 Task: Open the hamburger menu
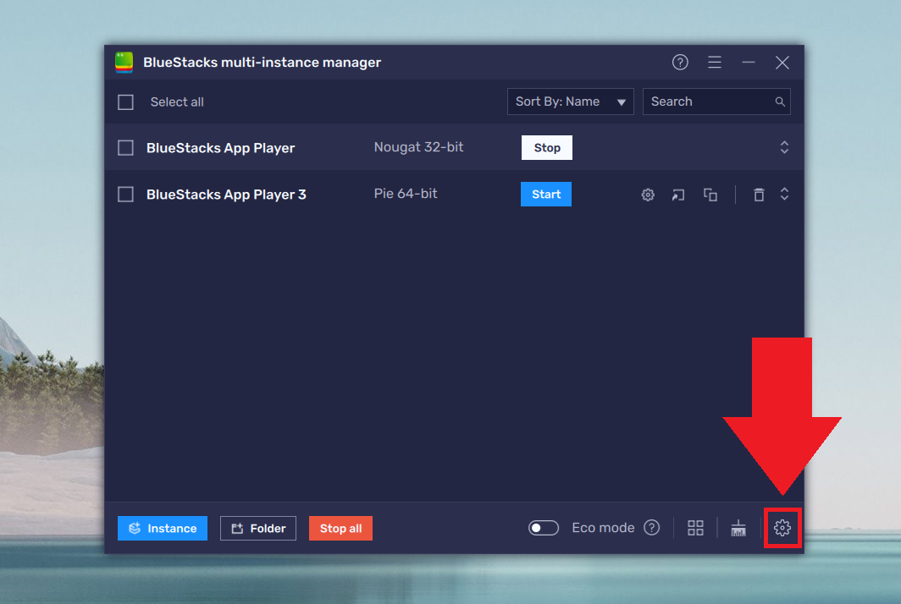715,62
